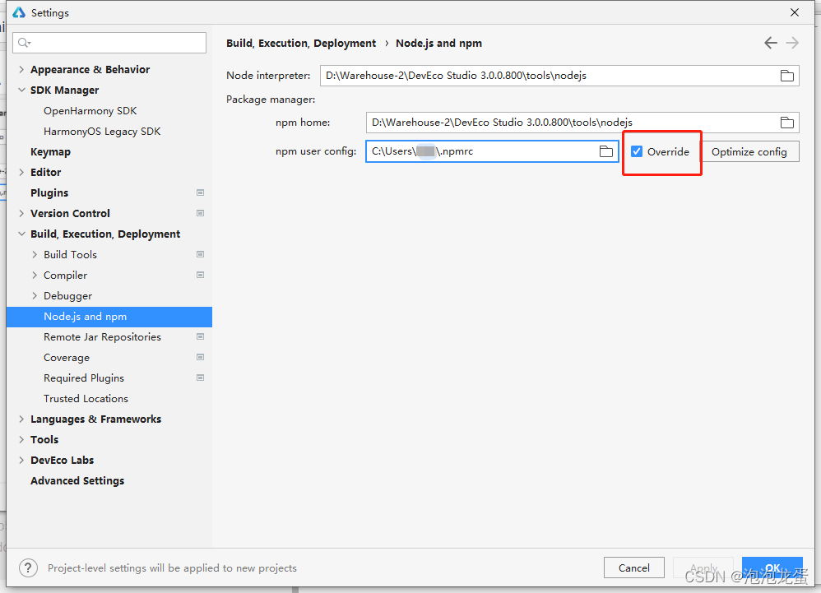The width and height of the screenshot is (821, 593).
Task: Expand Appearance & Behavior section
Action: (x=21, y=70)
